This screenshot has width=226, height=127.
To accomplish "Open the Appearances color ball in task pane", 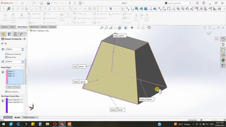I will click(223, 60).
